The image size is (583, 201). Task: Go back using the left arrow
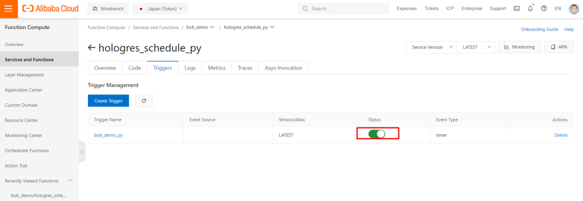click(92, 47)
